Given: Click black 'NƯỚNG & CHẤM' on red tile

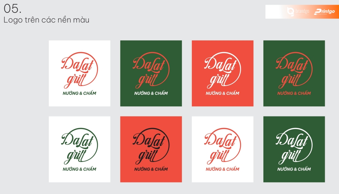Looking at the screenshot, I should [151, 169].
